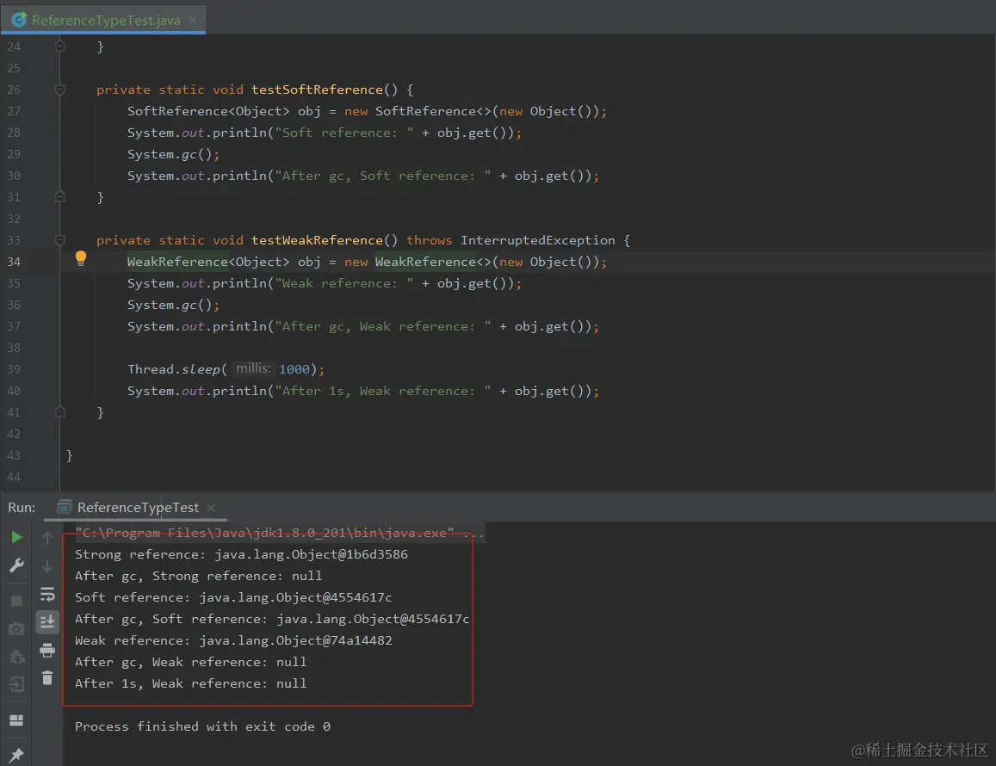Click "After 1s, Weak reference: " string literal
The image size is (996, 766).
click(x=383, y=391)
